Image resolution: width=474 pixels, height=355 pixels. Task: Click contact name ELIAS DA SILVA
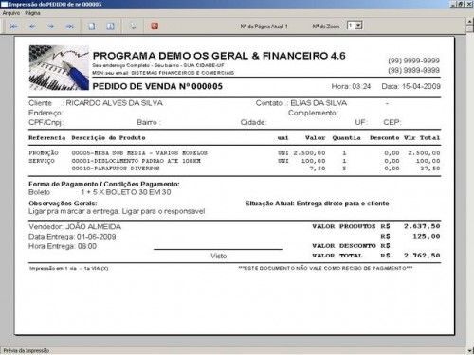coord(319,103)
